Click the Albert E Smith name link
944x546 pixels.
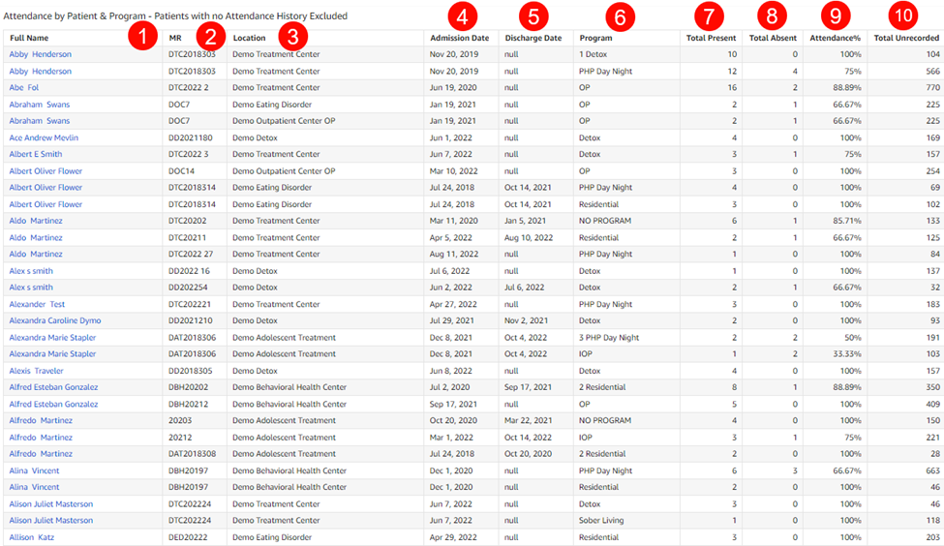point(36,154)
